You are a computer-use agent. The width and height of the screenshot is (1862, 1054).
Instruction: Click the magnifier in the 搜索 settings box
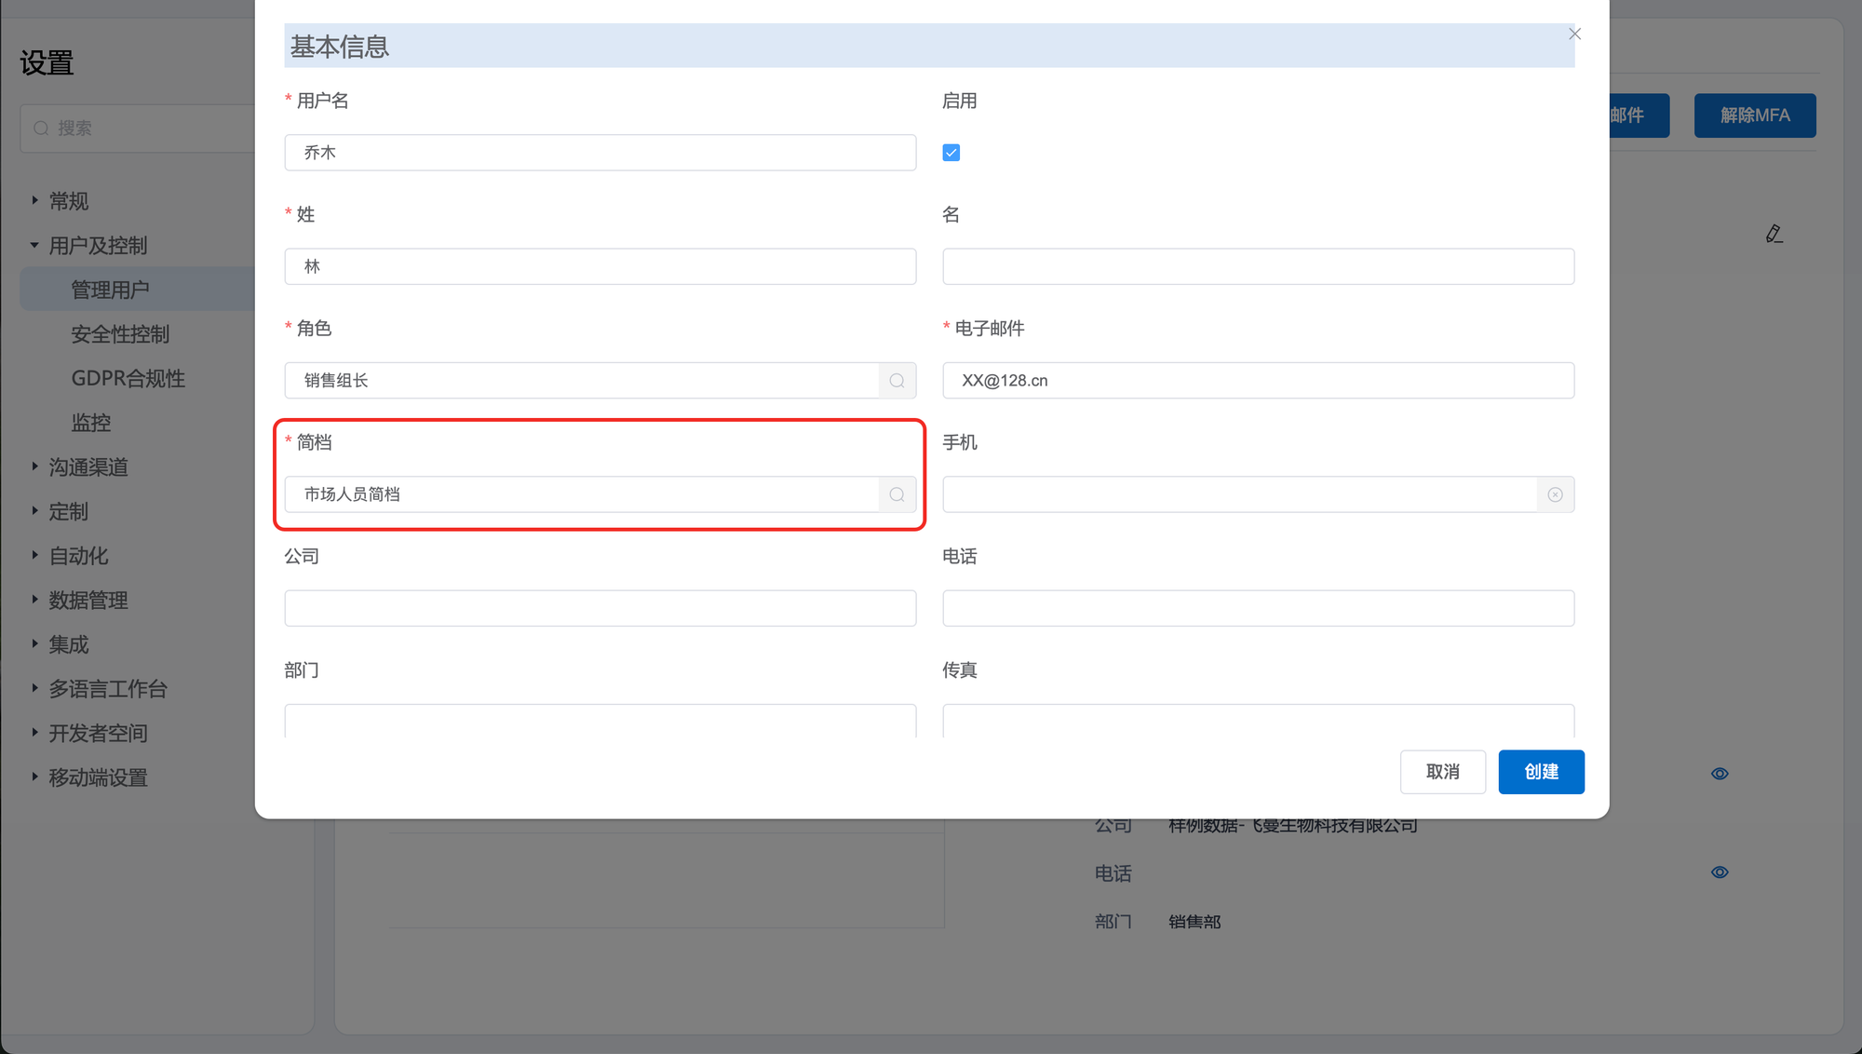click(41, 128)
